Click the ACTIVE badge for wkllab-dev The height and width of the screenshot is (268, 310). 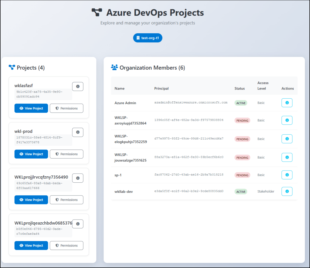(x=241, y=192)
